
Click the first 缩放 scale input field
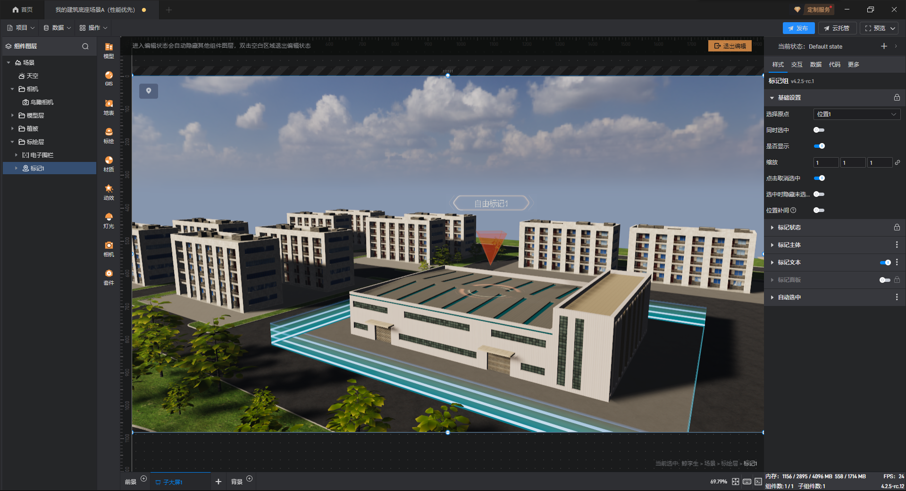point(826,162)
